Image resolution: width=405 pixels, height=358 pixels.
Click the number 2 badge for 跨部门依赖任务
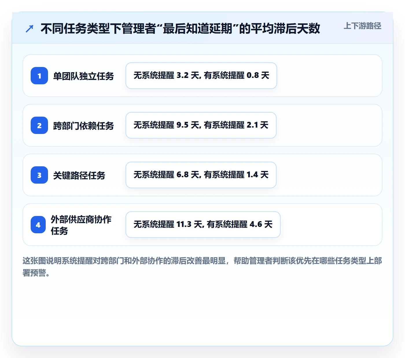point(39,125)
